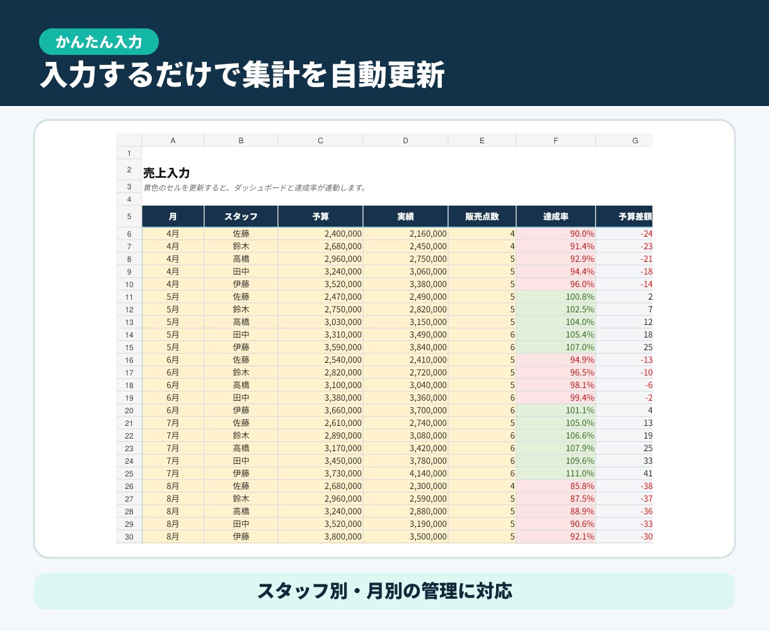Select budget cell 2,400,000

(320, 233)
